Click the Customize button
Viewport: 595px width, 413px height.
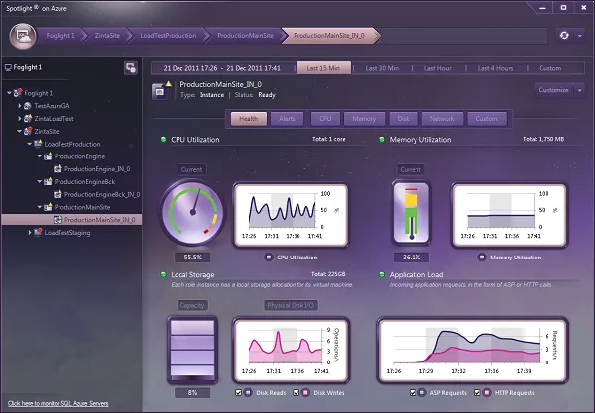tap(553, 90)
